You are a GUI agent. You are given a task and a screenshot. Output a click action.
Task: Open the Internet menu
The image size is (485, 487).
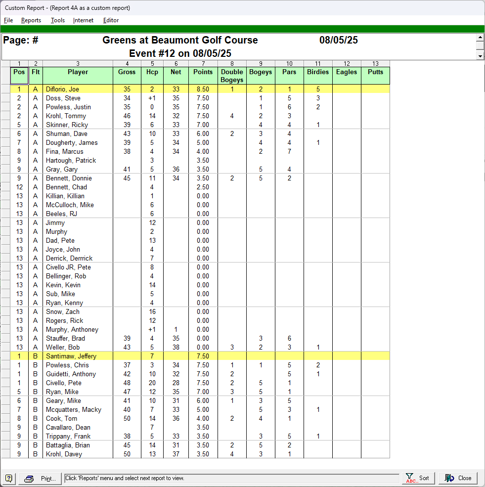(x=83, y=20)
